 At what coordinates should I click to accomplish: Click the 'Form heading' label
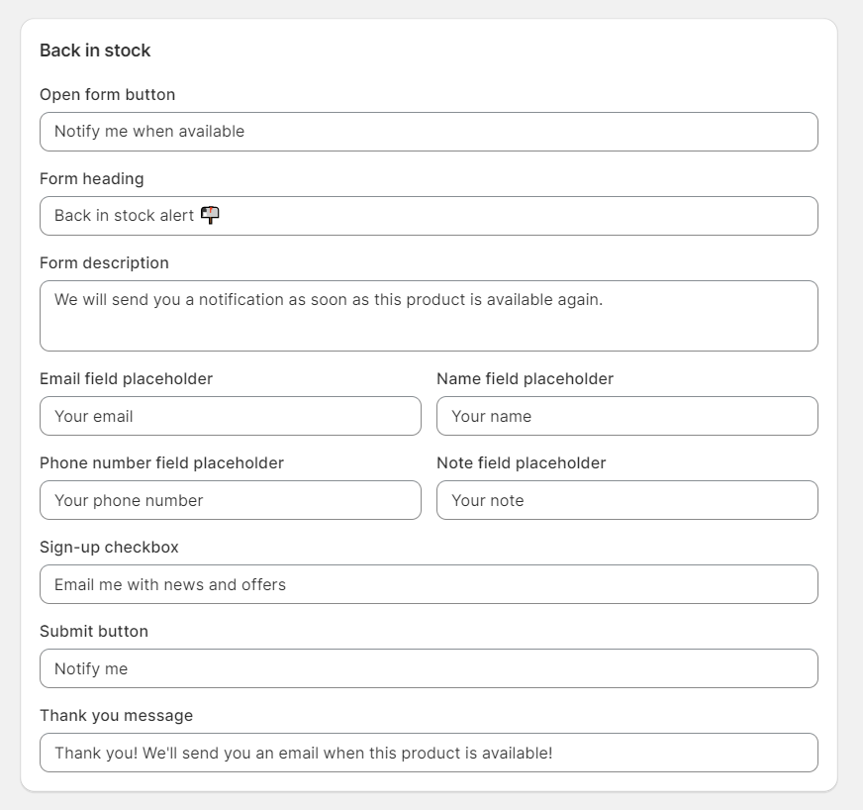(x=92, y=179)
